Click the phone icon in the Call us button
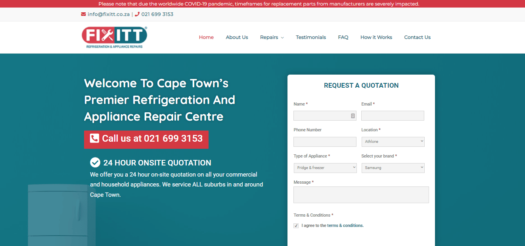The width and height of the screenshot is (525, 246). [x=94, y=138]
